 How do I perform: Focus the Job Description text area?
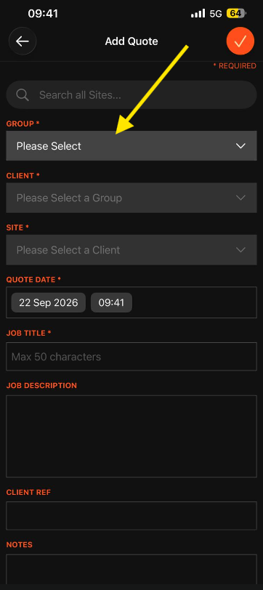coord(131,436)
